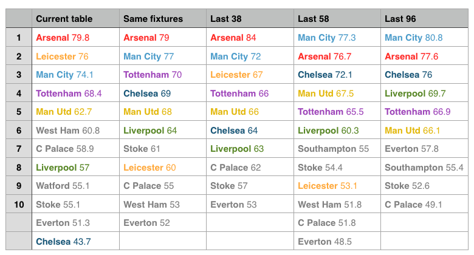Select the Same fixtures column header
This screenshot has height=255, width=474.
163,18
